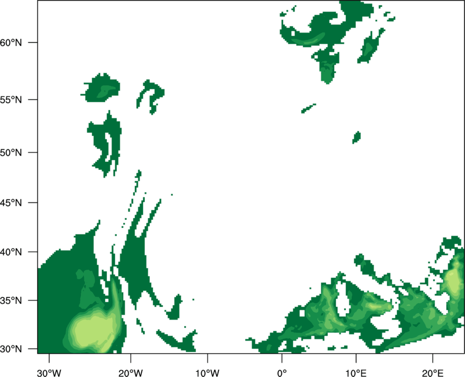Click the 30°W longitude label

tap(49, 373)
